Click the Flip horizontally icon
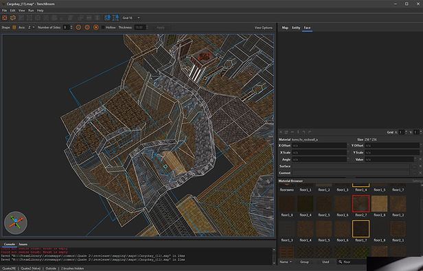 coord(89,18)
